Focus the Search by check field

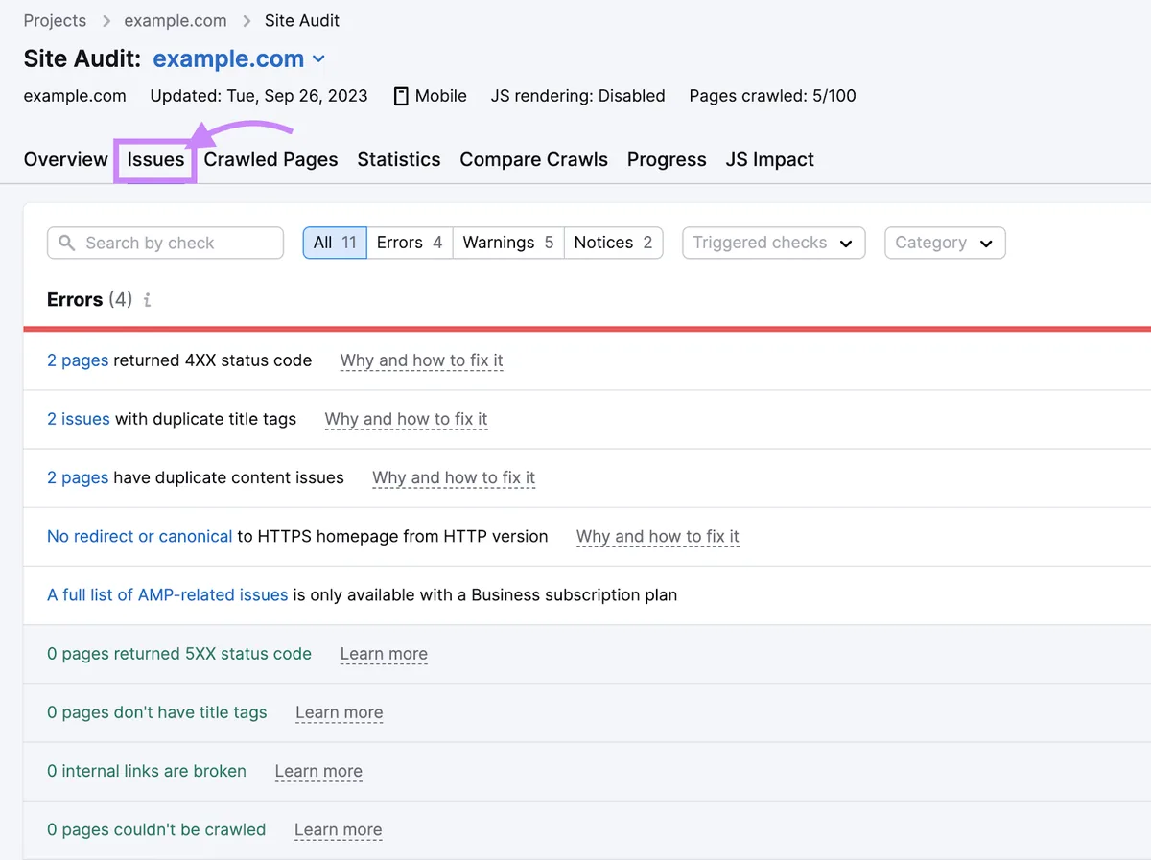pyautogui.click(x=165, y=243)
